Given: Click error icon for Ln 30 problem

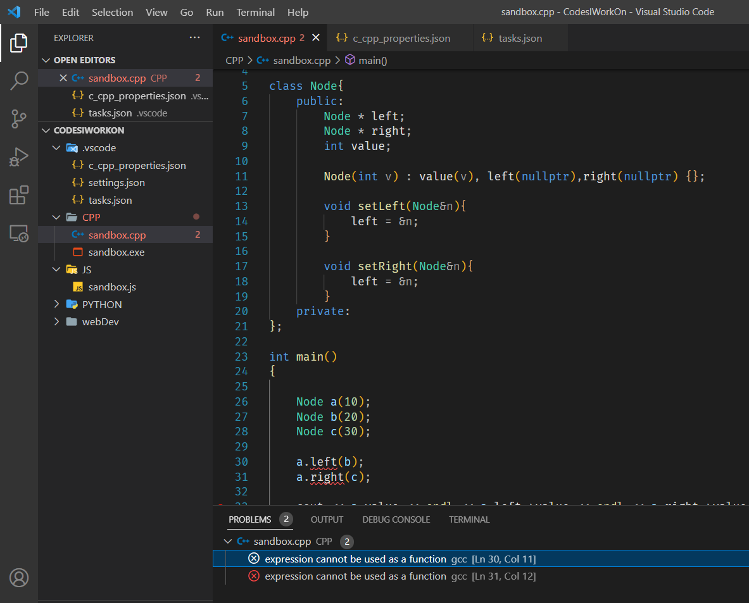Looking at the screenshot, I should tap(254, 559).
